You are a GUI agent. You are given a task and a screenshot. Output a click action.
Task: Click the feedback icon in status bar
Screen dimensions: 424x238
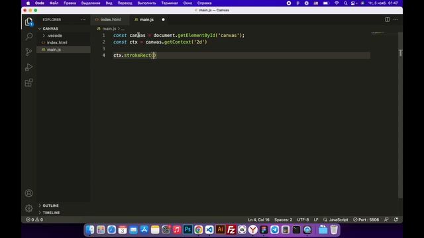tap(386, 219)
